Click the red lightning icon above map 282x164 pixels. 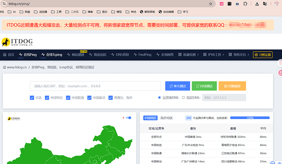(x=123, y=118)
